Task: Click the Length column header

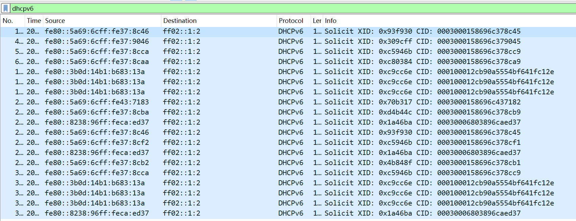Action: 317,21
